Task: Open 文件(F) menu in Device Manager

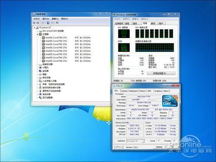Action: click(37, 19)
